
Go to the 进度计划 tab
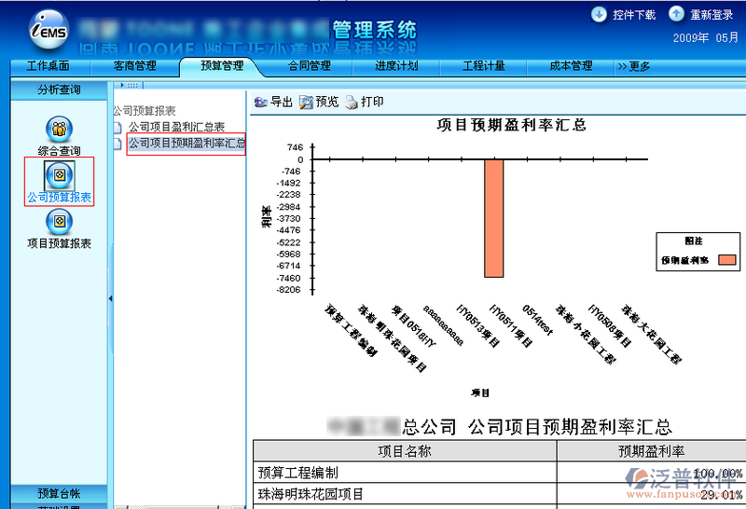pos(396,66)
